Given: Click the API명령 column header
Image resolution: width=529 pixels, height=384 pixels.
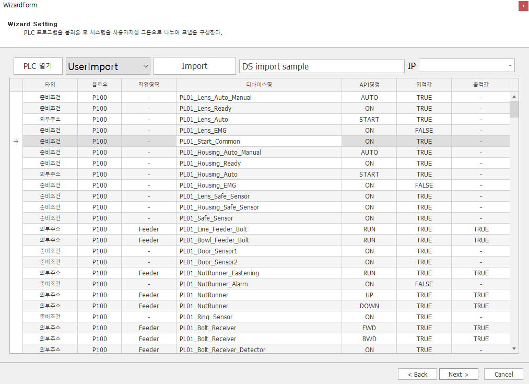Looking at the screenshot, I should [369, 85].
